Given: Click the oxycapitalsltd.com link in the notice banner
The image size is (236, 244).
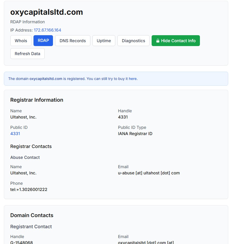Looking at the screenshot, I should tap(46, 79).
